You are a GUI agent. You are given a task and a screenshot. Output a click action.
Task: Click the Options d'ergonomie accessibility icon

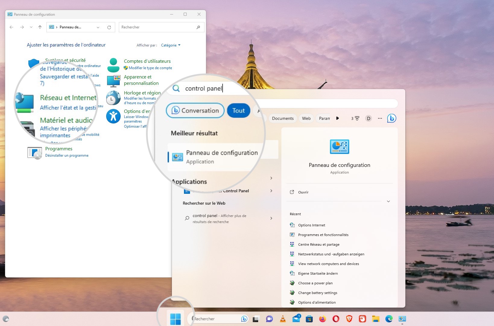[x=113, y=116]
